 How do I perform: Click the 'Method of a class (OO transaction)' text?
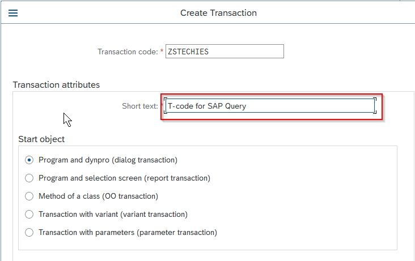(x=98, y=196)
